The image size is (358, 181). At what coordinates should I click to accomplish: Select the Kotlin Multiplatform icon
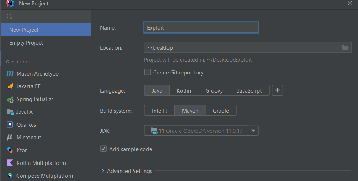[x=10, y=163]
